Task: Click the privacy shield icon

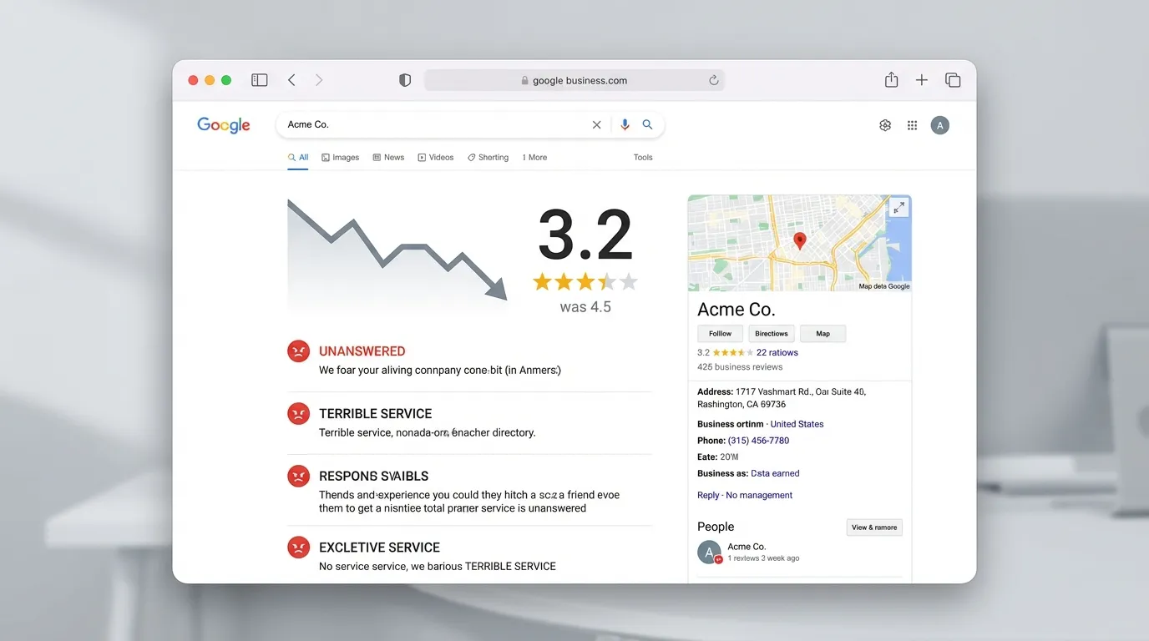Action: click(x=405, y=80)
